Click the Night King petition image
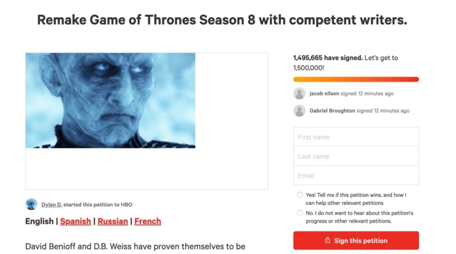Screen dimensions: 456x254 pyautogui.click(x=111, y=100)
